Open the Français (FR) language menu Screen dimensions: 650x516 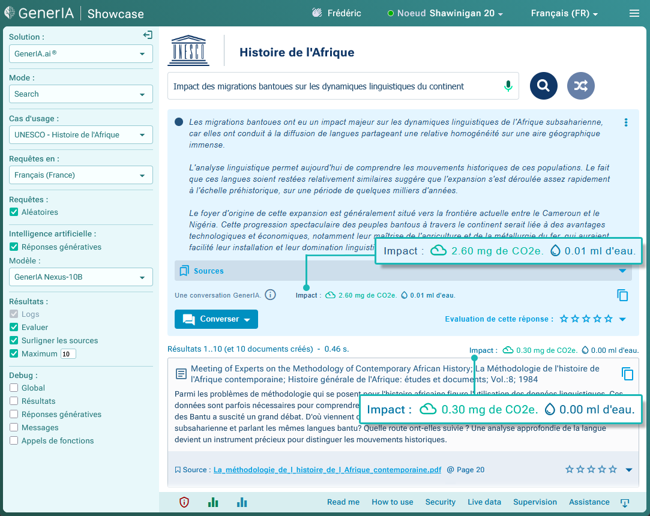(564, 13)
